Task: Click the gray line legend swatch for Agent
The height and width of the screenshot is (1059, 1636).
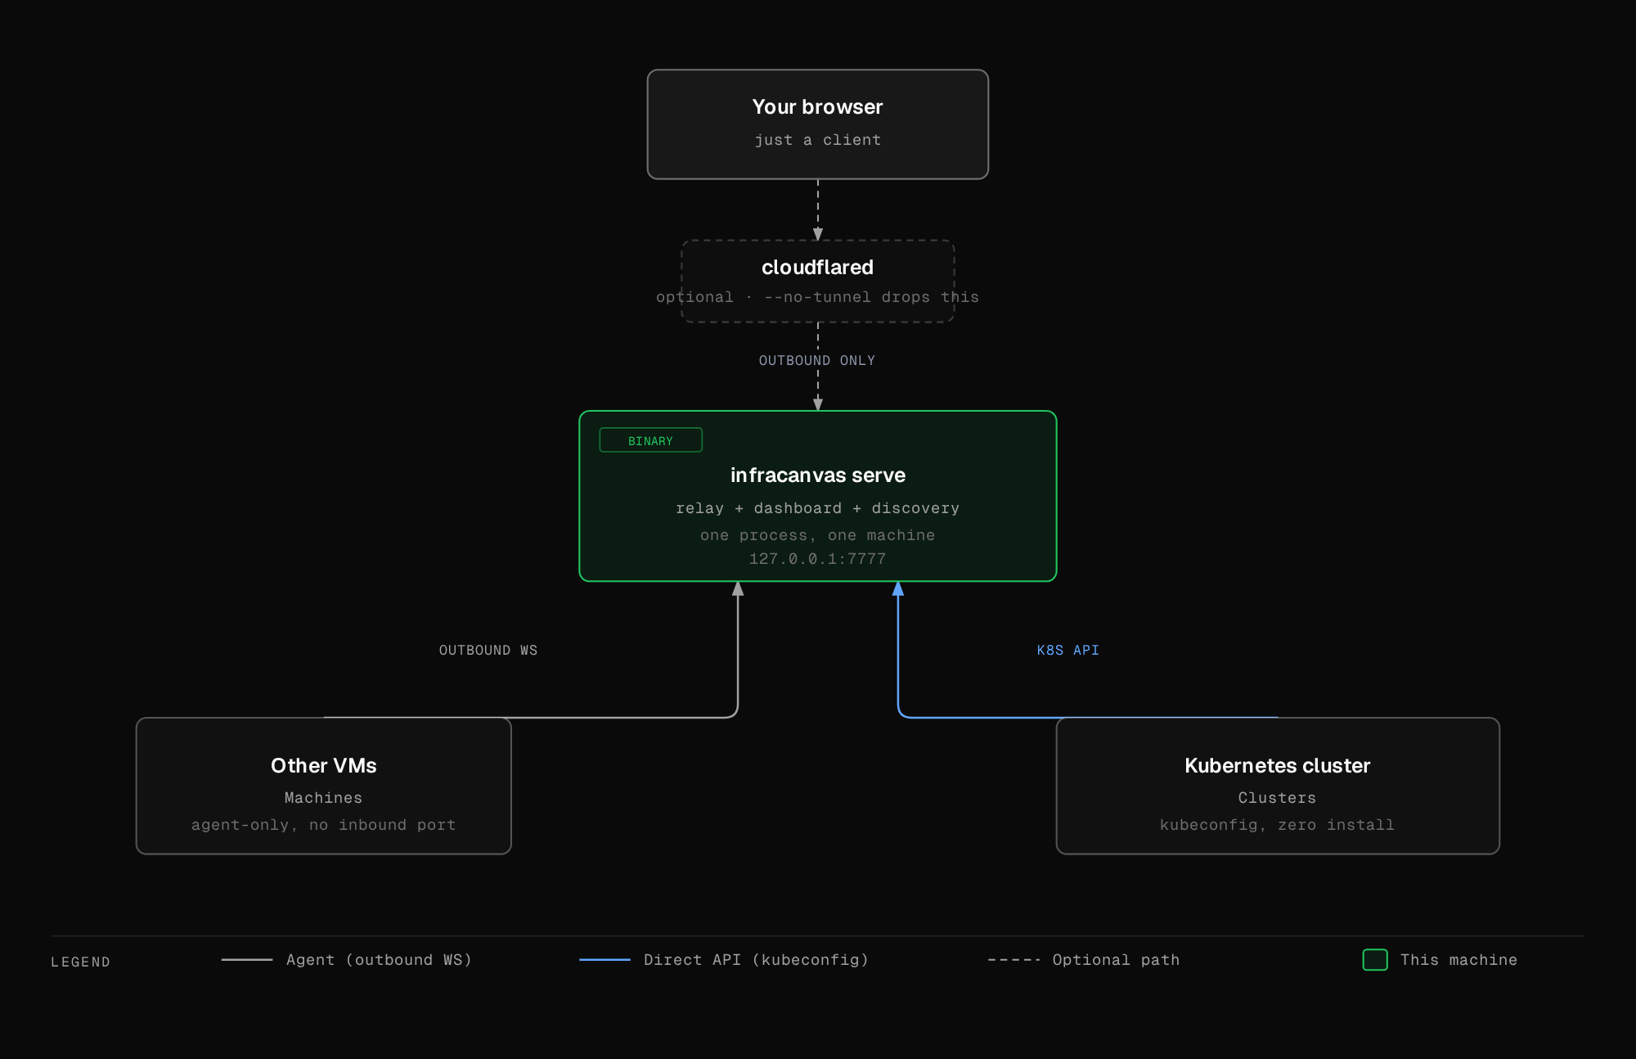Action: pos(247,960)
